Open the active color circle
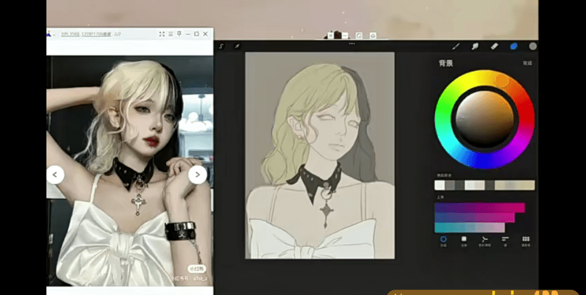 point(533,46)
